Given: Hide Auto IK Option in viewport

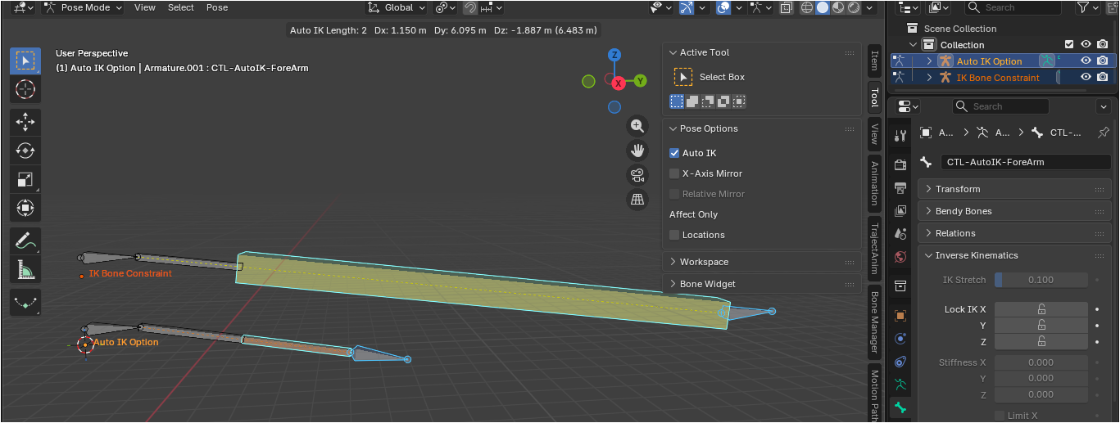Looking at the screenshot, I should (x=1086, y=61).
